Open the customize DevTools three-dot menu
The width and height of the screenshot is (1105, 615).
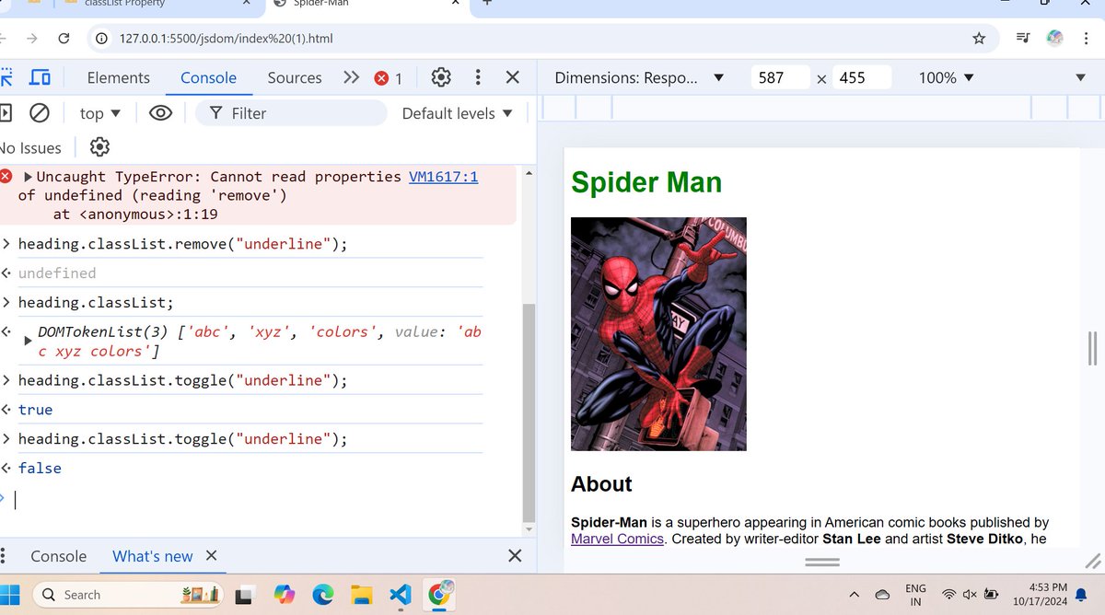477,77
